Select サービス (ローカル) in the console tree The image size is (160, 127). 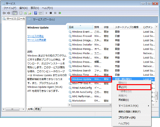[x=14, y=19]
